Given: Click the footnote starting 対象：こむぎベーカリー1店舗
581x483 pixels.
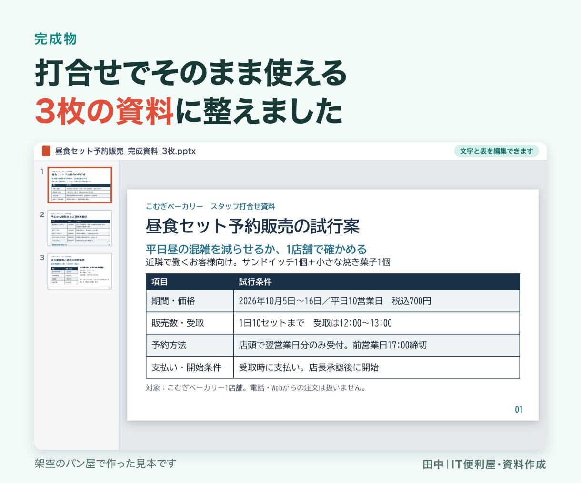Looking at the screenshot, I should (256, 388).
